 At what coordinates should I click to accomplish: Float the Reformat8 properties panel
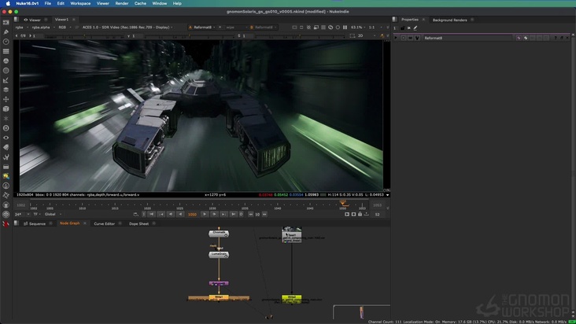(561, 38)
